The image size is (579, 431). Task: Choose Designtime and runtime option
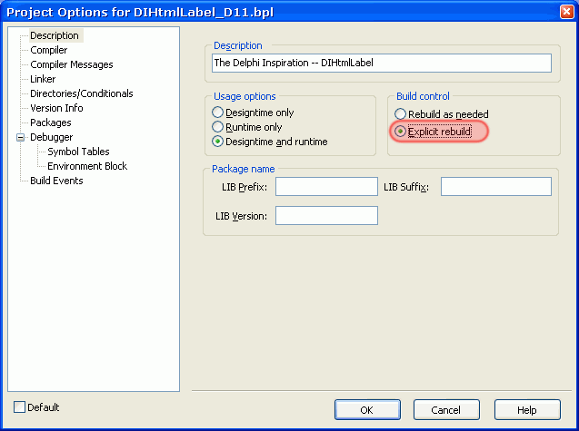pos(218,142)
